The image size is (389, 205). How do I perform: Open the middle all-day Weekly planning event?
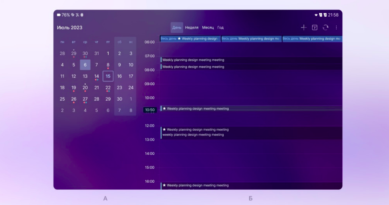251,39
